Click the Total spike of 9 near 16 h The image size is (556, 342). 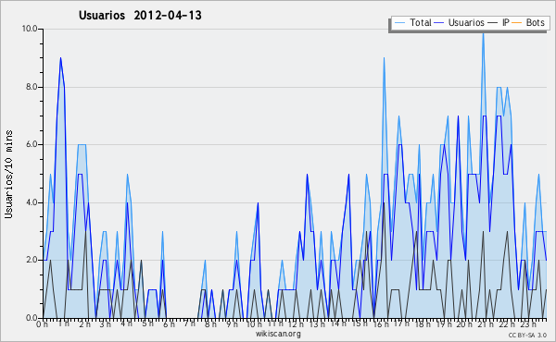click(x=384, y=58)
